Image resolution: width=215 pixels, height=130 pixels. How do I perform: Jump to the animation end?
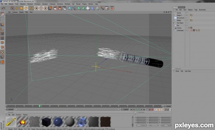[144, 110]
